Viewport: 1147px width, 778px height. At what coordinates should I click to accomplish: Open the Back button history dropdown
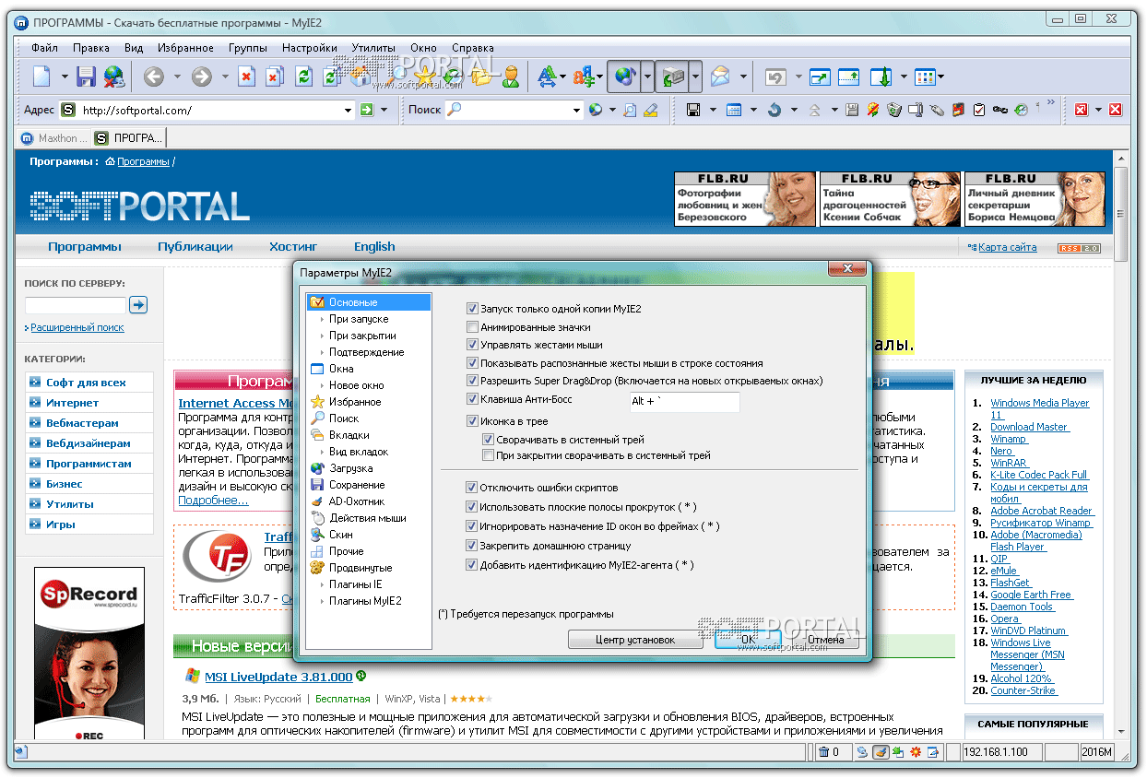[175, 77]
